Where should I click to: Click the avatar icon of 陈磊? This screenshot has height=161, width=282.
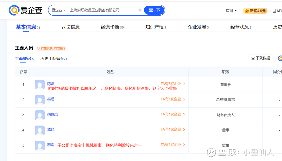pyautogui.click(x=39, y=85)
